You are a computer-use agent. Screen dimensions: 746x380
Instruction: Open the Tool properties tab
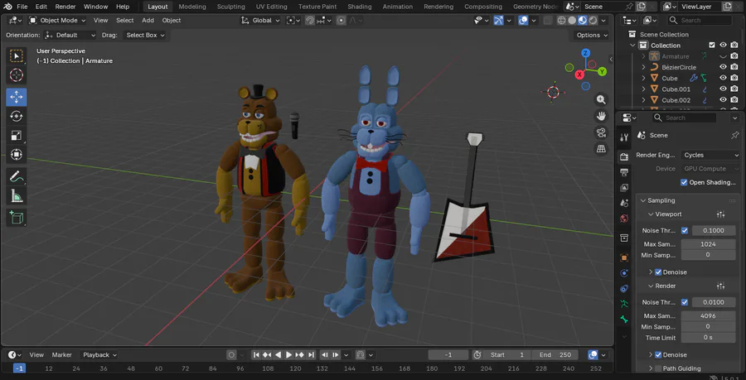tap(624, 137)
